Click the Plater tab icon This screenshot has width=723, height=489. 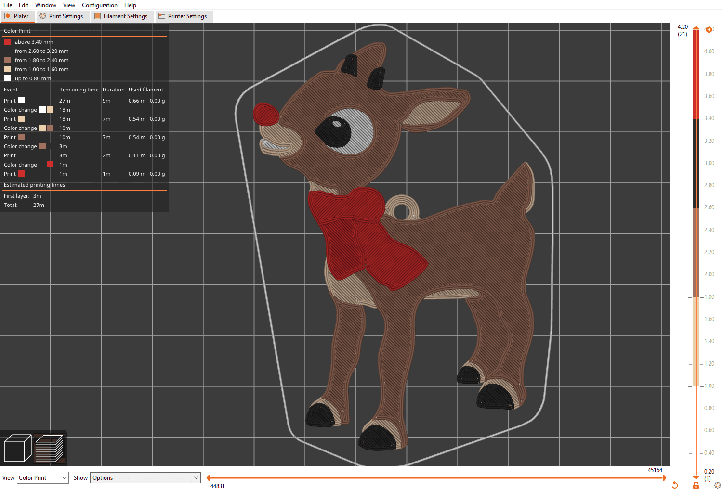click(8, 16)
